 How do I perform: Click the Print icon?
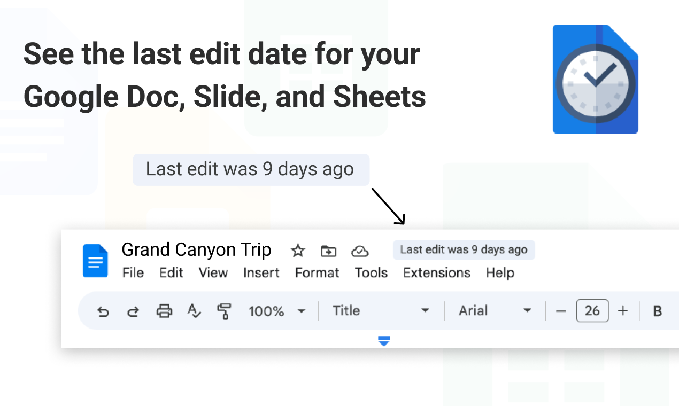[x=164, y=311]
